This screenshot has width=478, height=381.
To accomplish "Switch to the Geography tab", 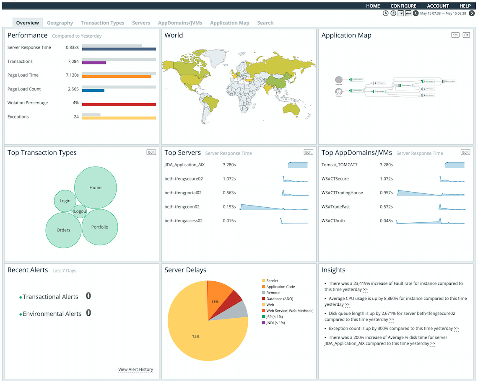I will pos(60,23).
